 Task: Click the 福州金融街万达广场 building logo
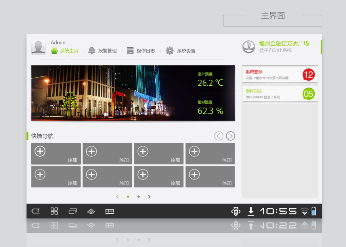[249, 47]
